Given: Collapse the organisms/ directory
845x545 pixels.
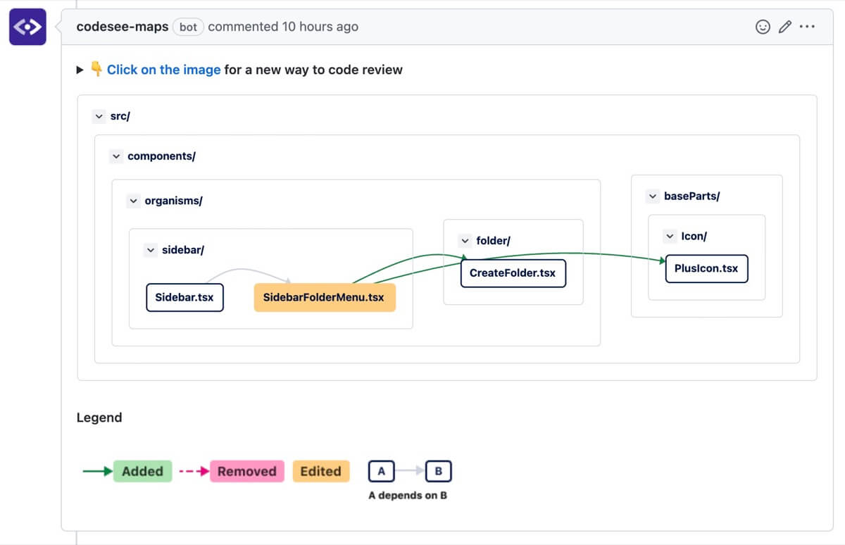Looking at the screenshot, I should [x=133, y=201].
